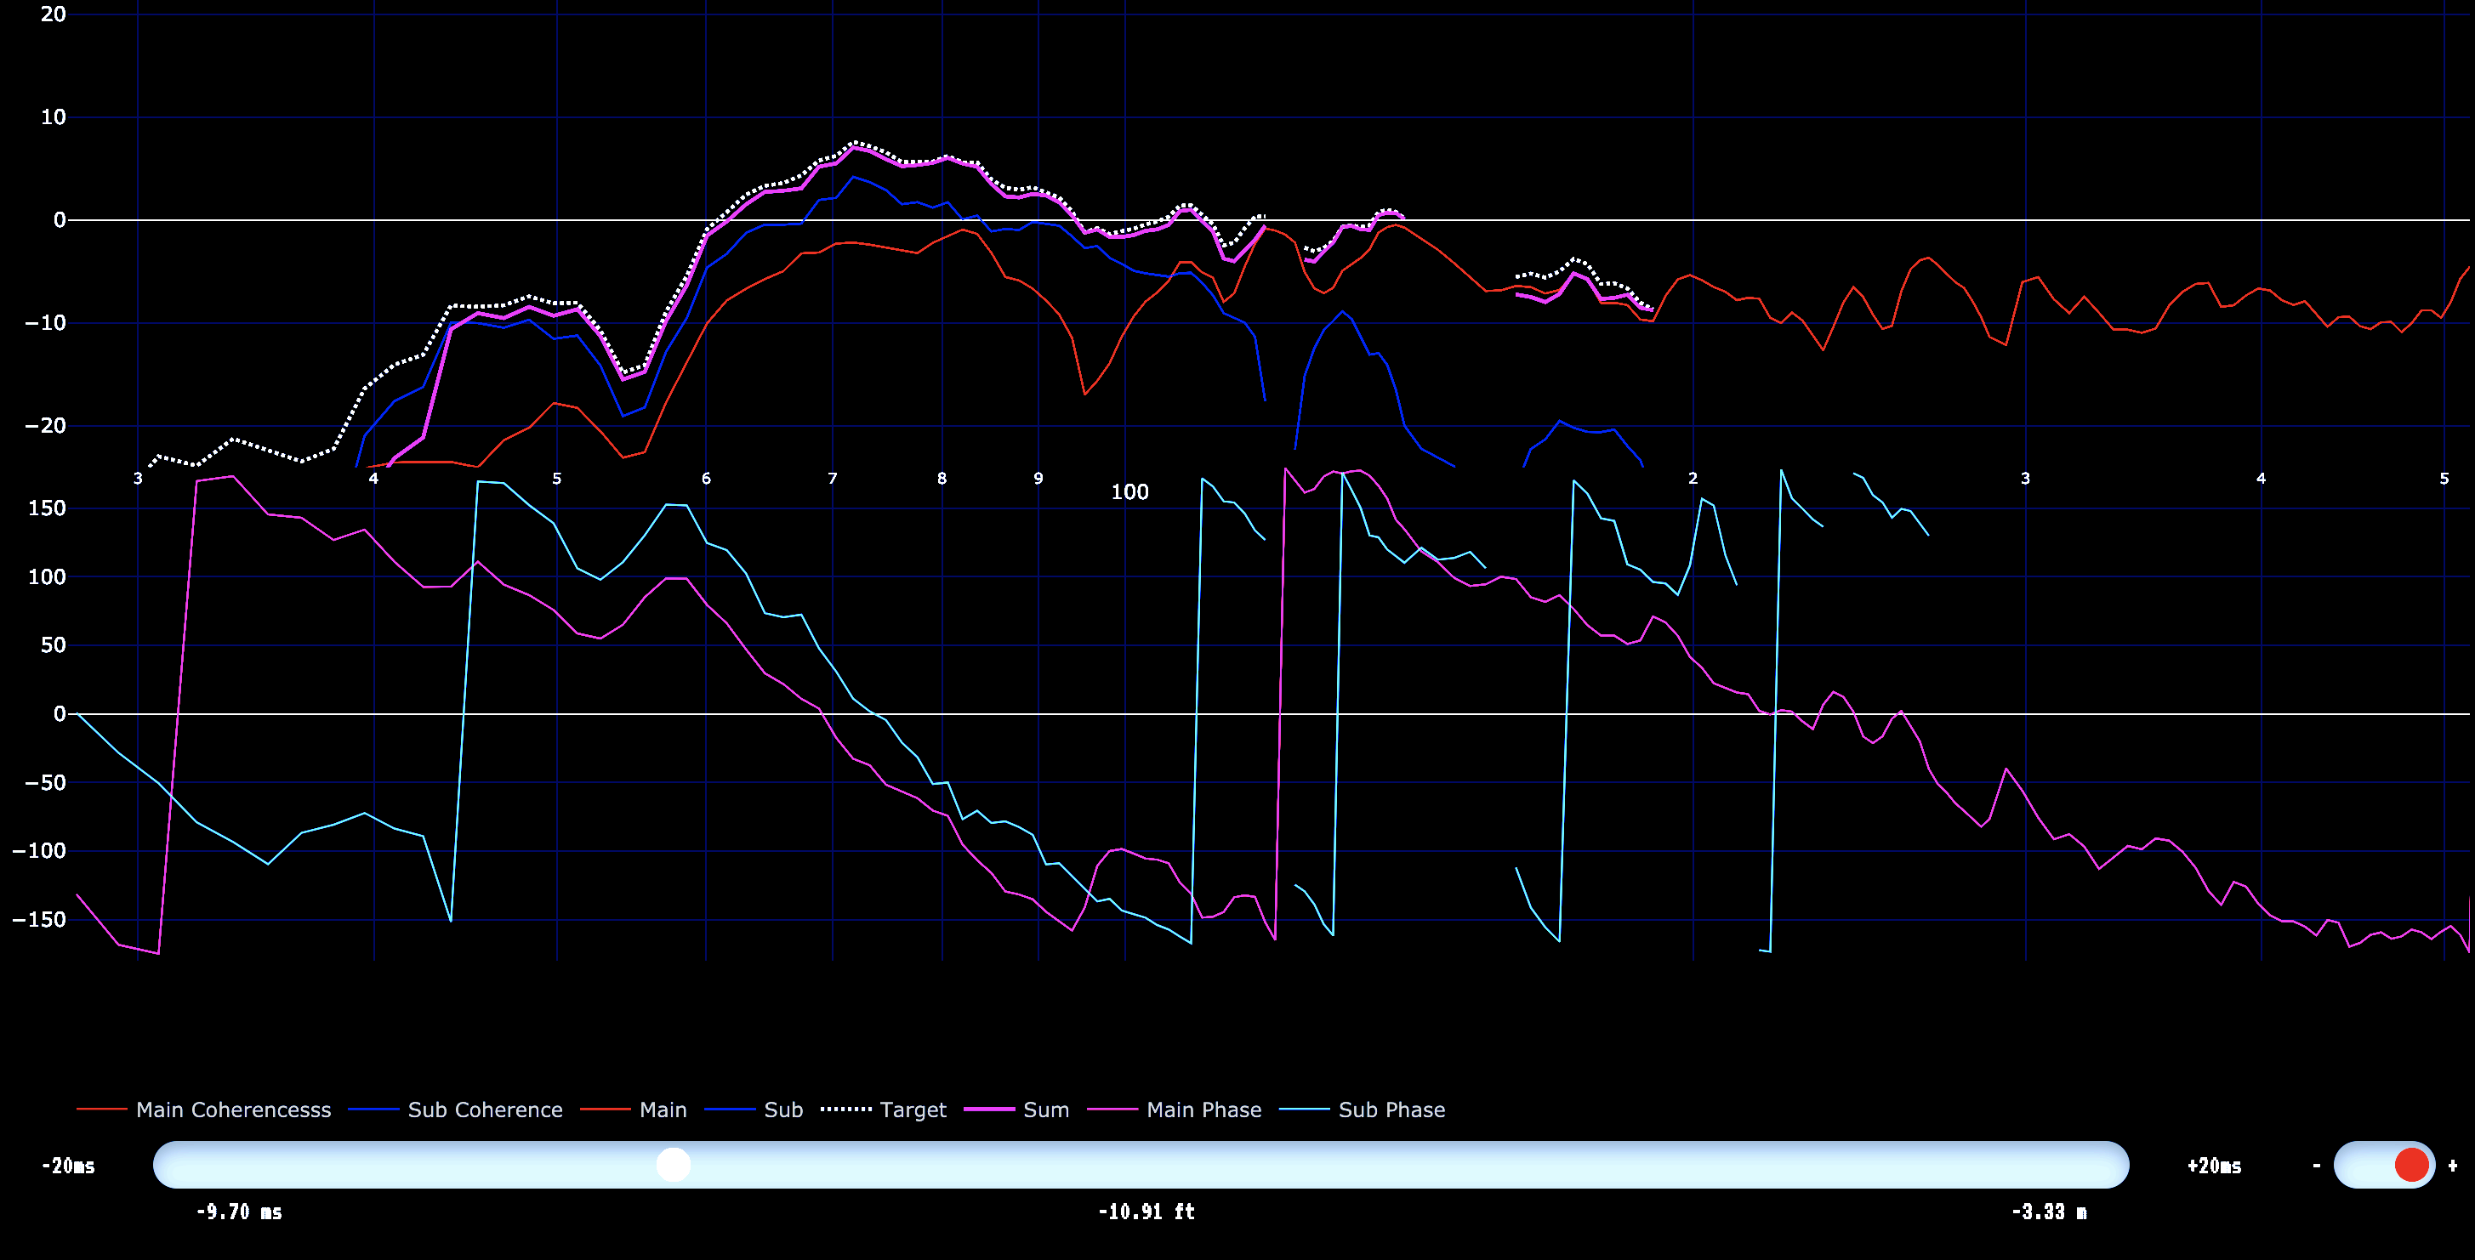Click the -150 phase axis label
Image resolution: width=2475 pixels, height=1260 pixels.
tap(39, 920)
